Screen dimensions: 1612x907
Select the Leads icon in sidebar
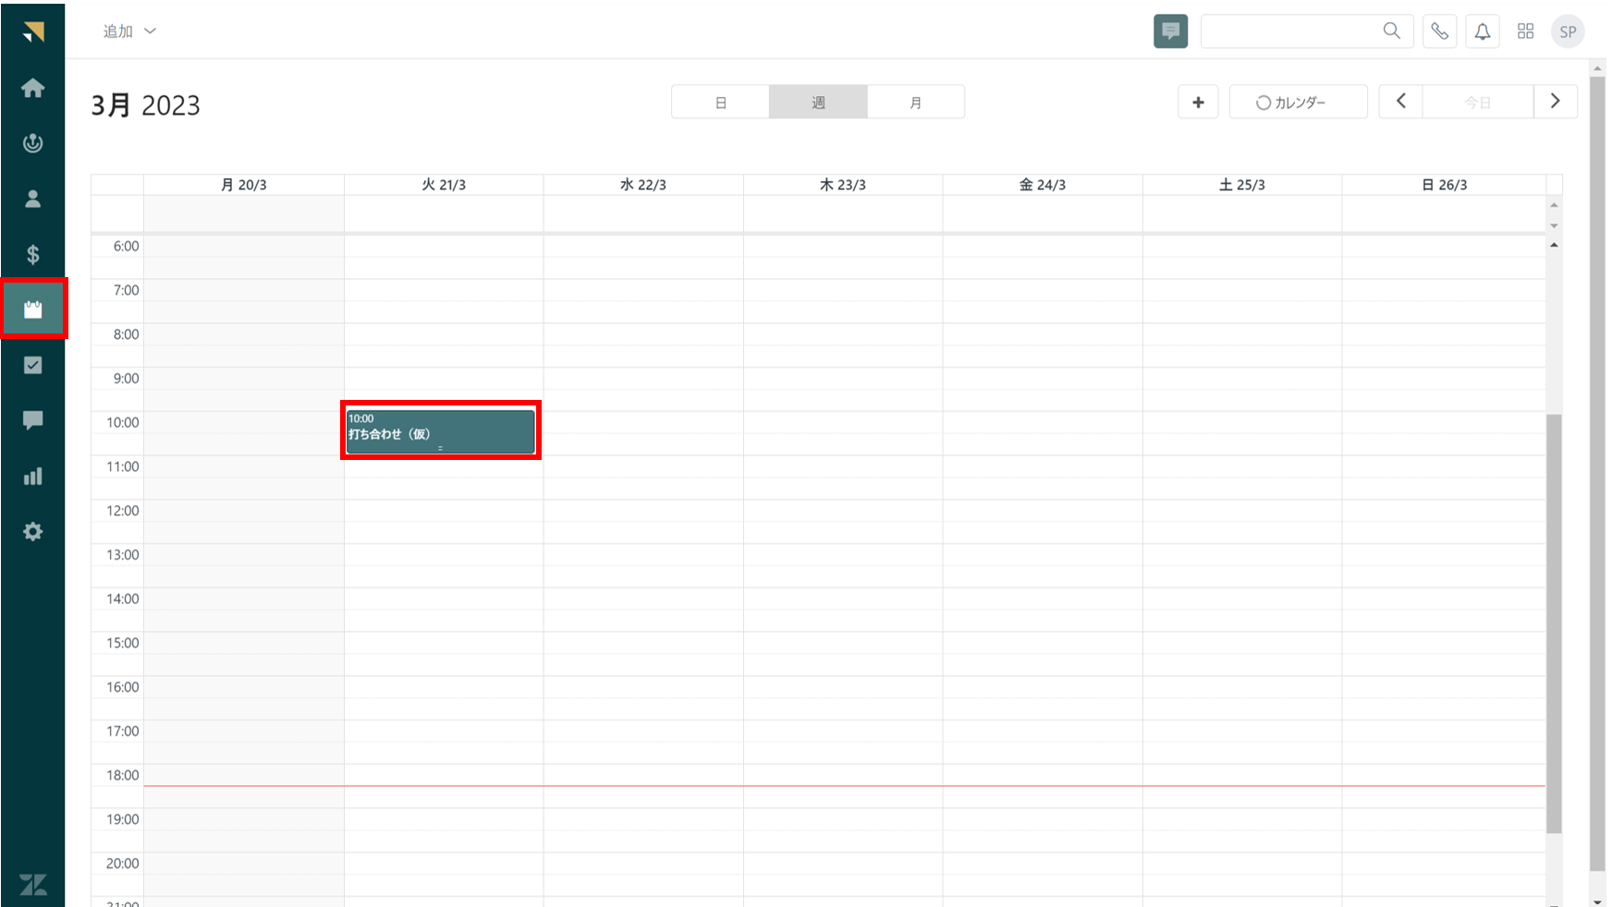tap(33, 143)
